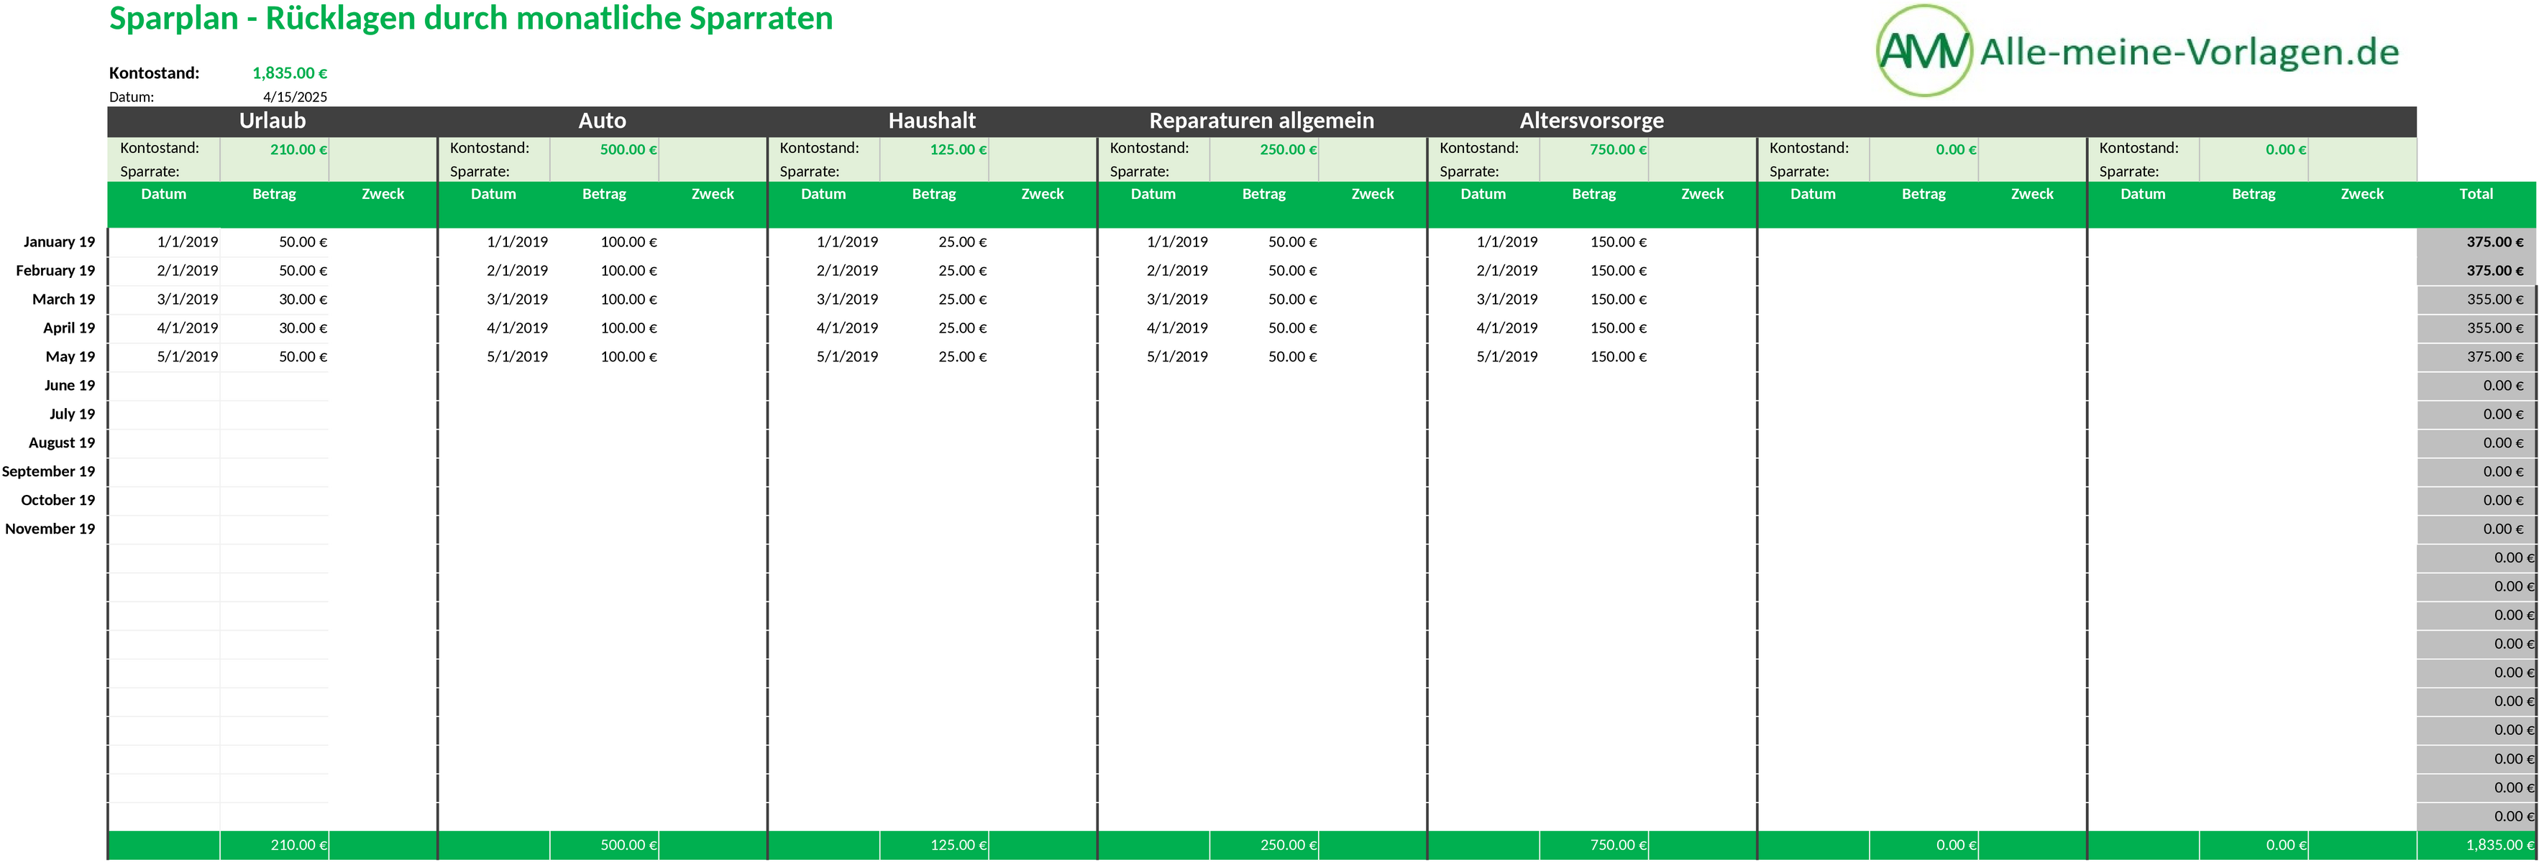Select the Sparplan title heading
The width and height of the screenshot is (2539, 862).
(470, 18)
